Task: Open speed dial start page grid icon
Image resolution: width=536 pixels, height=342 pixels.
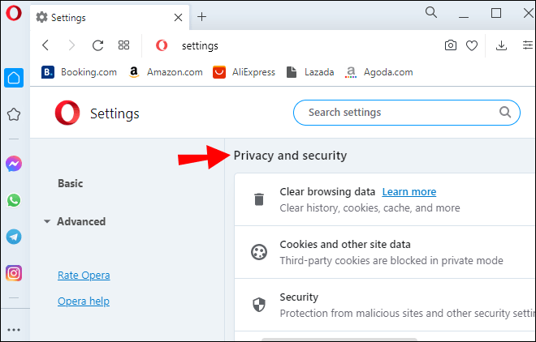Action: tap(124, 46)
